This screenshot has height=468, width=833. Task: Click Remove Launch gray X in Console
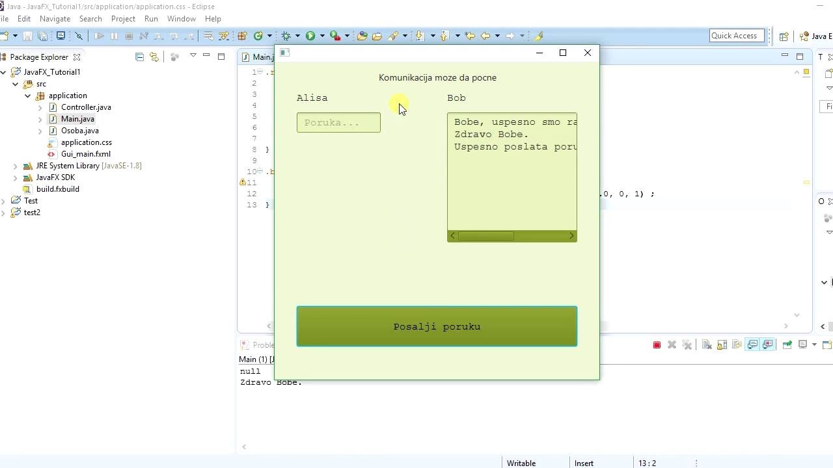(x=672, y=345)
